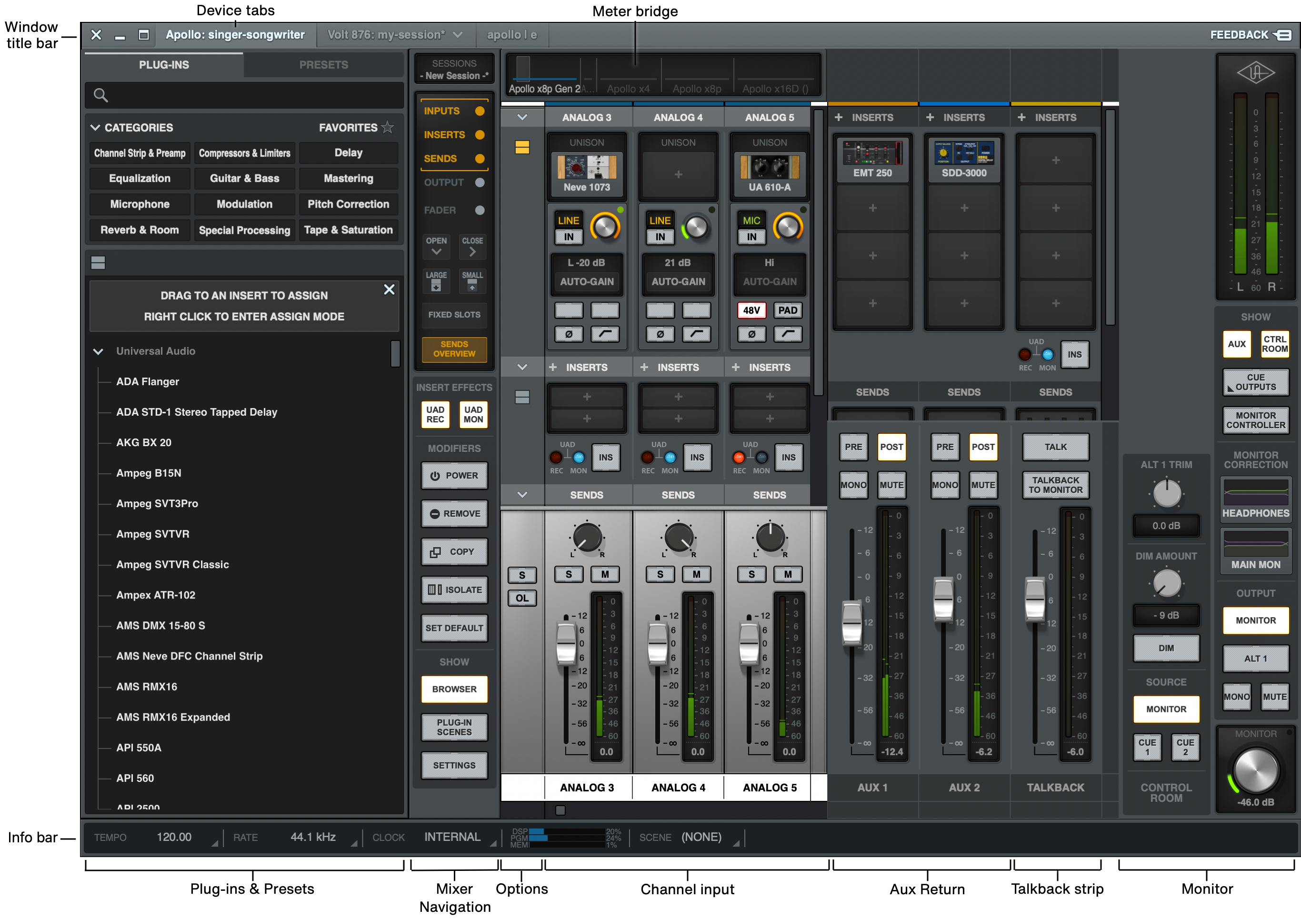Viewport: 1301px width, 919px height.
Task: Enable 48V phantom power on Analog 5
Action: [x=751, y=310]
